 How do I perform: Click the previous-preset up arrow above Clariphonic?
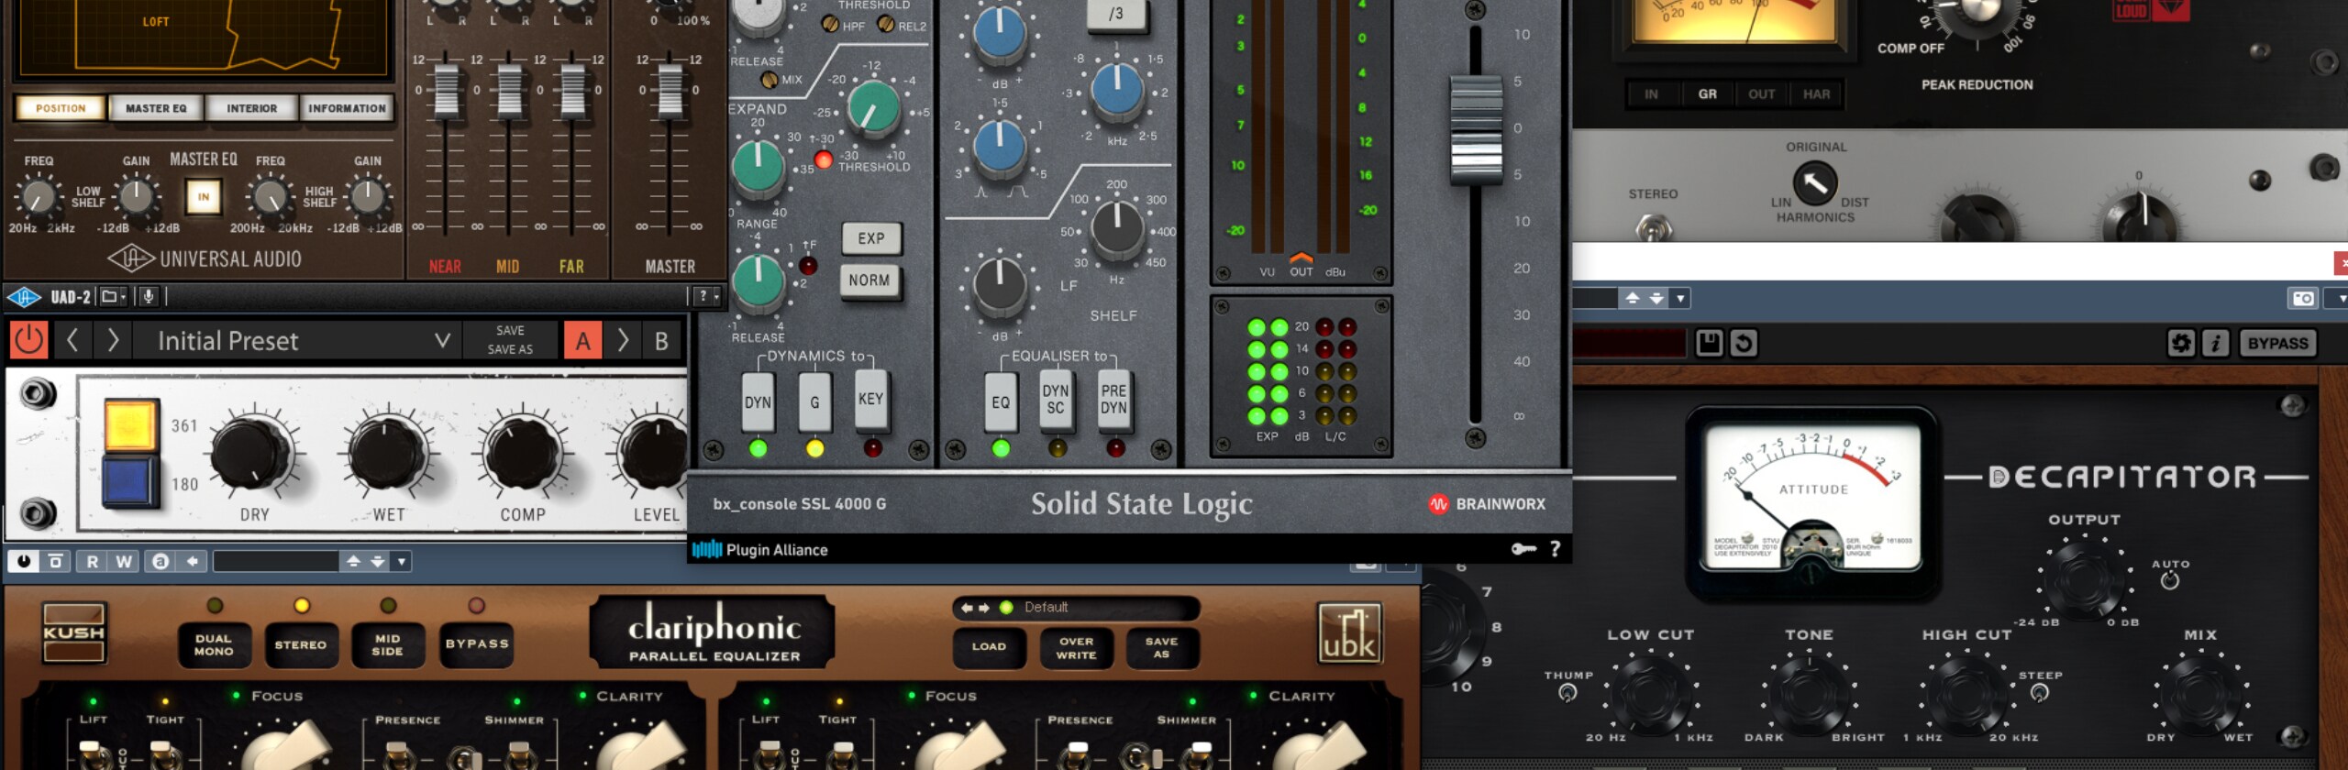(x=353, y=561)
